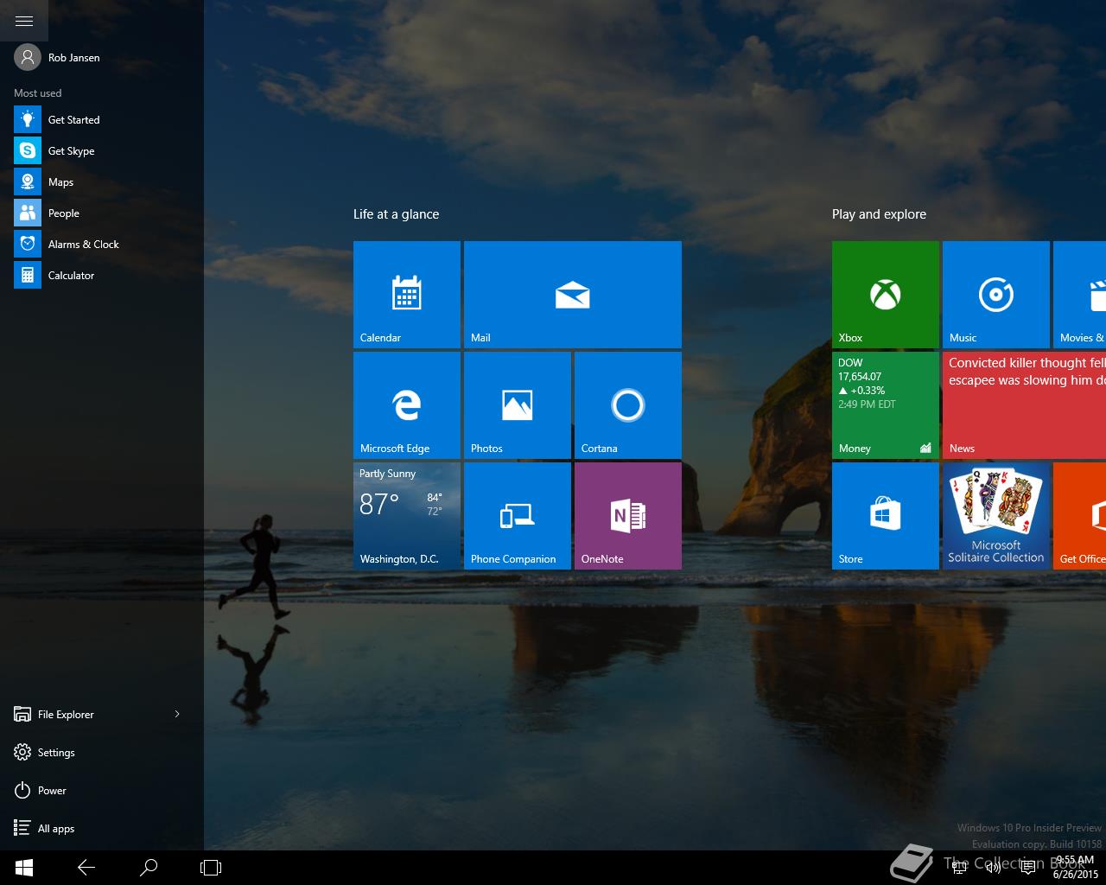Viewport: 1106px width, 885px height.
Task: Open Rob Jansen user account menu
Action: (57, 58)
